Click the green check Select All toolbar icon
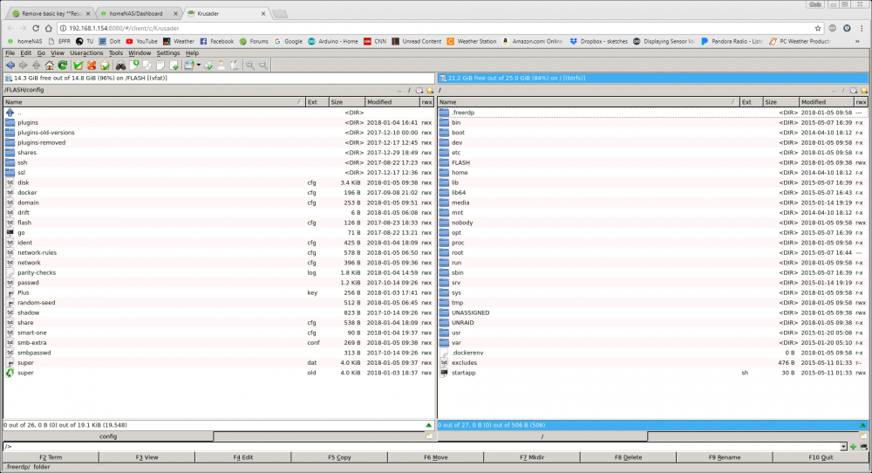The height and width of the screenshot is (473, 872). (78, 65)
